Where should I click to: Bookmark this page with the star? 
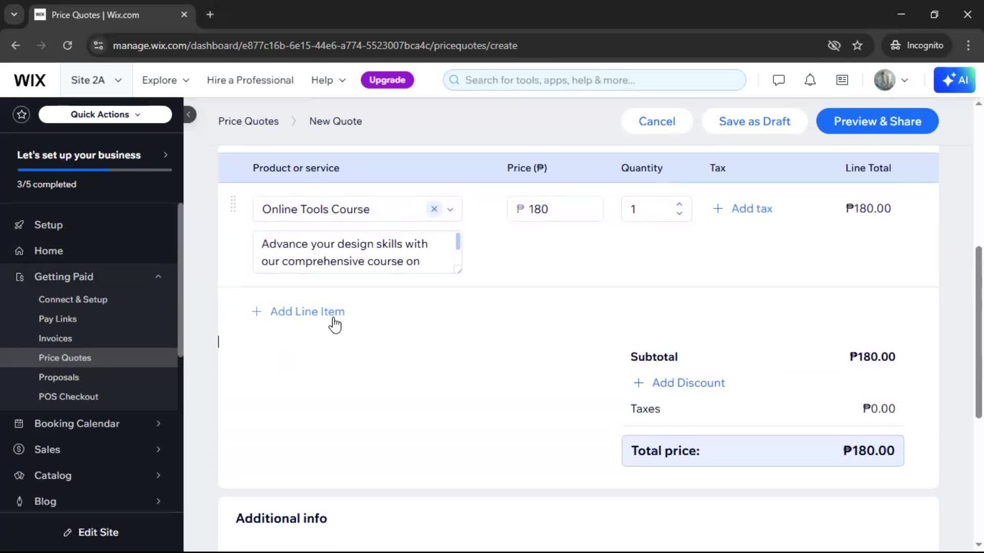(857, 46)
